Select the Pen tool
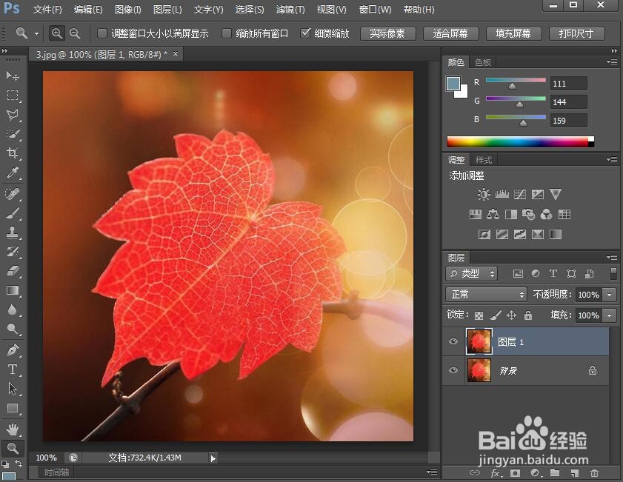623x482 pixels. [x=13, y=350]
